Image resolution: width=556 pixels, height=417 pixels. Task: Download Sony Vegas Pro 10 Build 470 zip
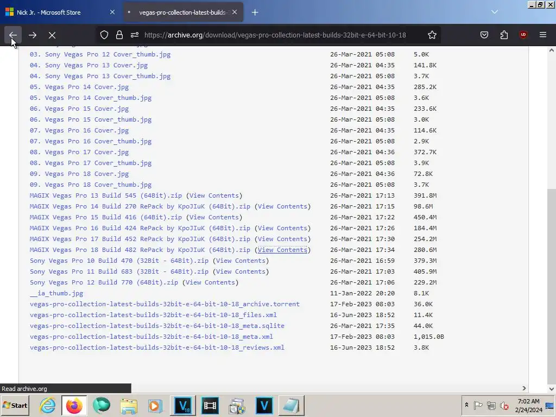pyautogui.click(x=119, y=261)
